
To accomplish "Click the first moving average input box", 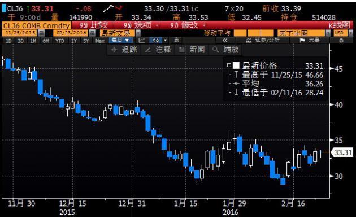I will 240,33.
